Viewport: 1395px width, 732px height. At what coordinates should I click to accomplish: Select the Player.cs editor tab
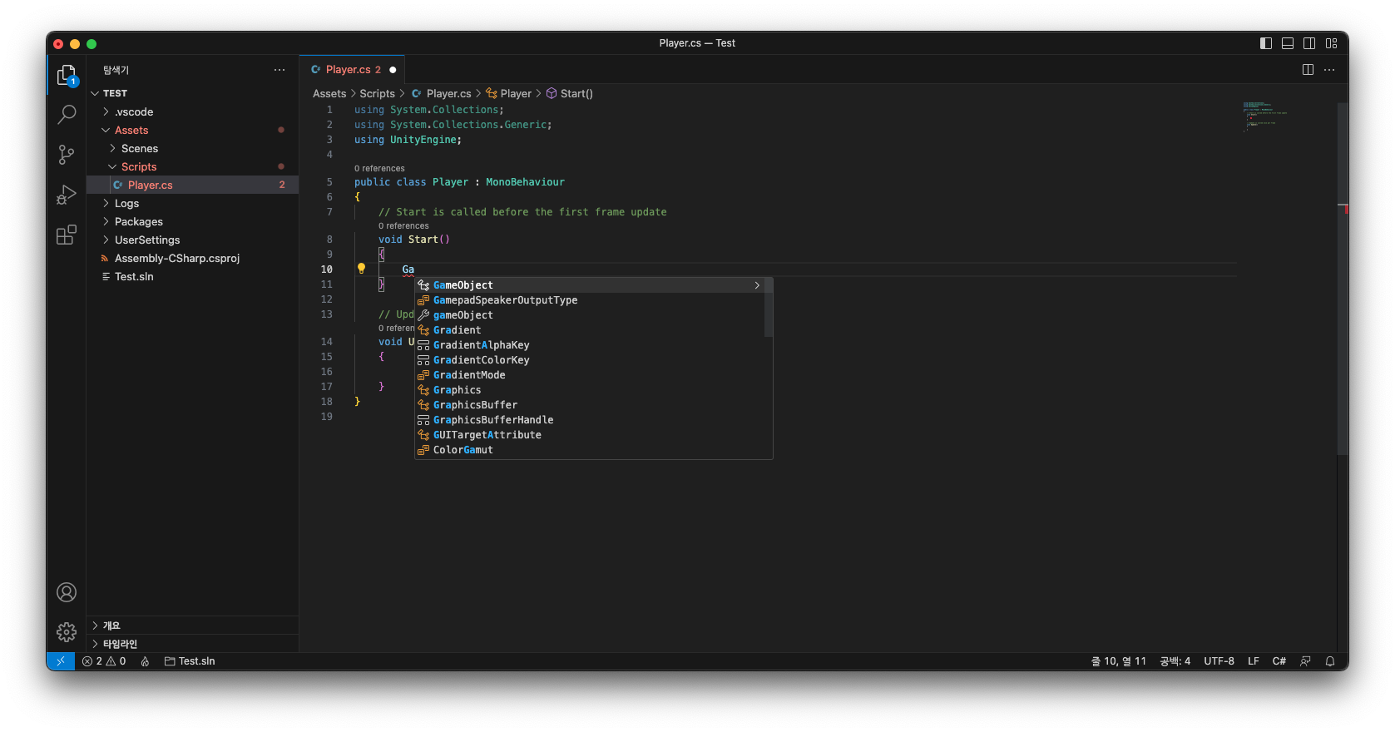(353, 70)
